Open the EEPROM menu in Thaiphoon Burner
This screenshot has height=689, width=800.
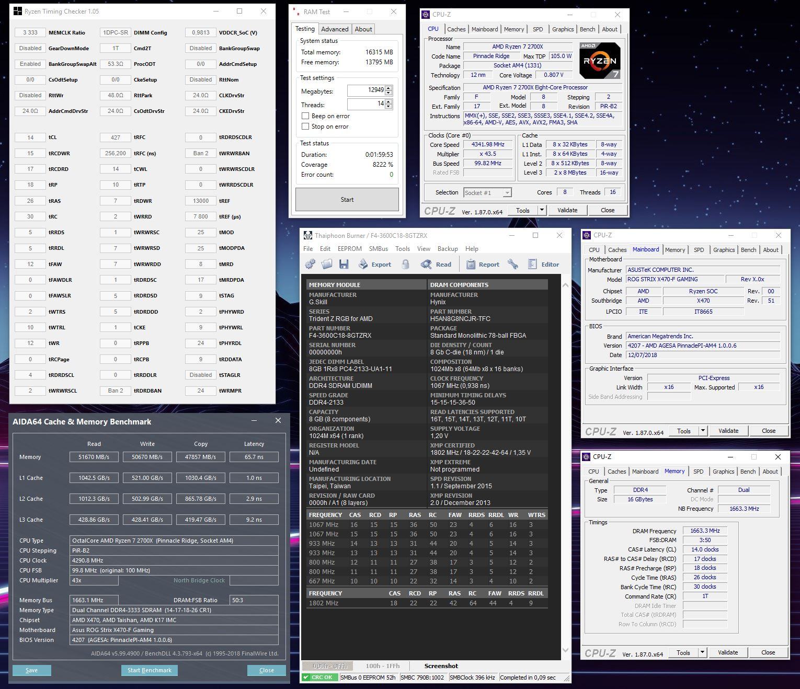point(350,249)
